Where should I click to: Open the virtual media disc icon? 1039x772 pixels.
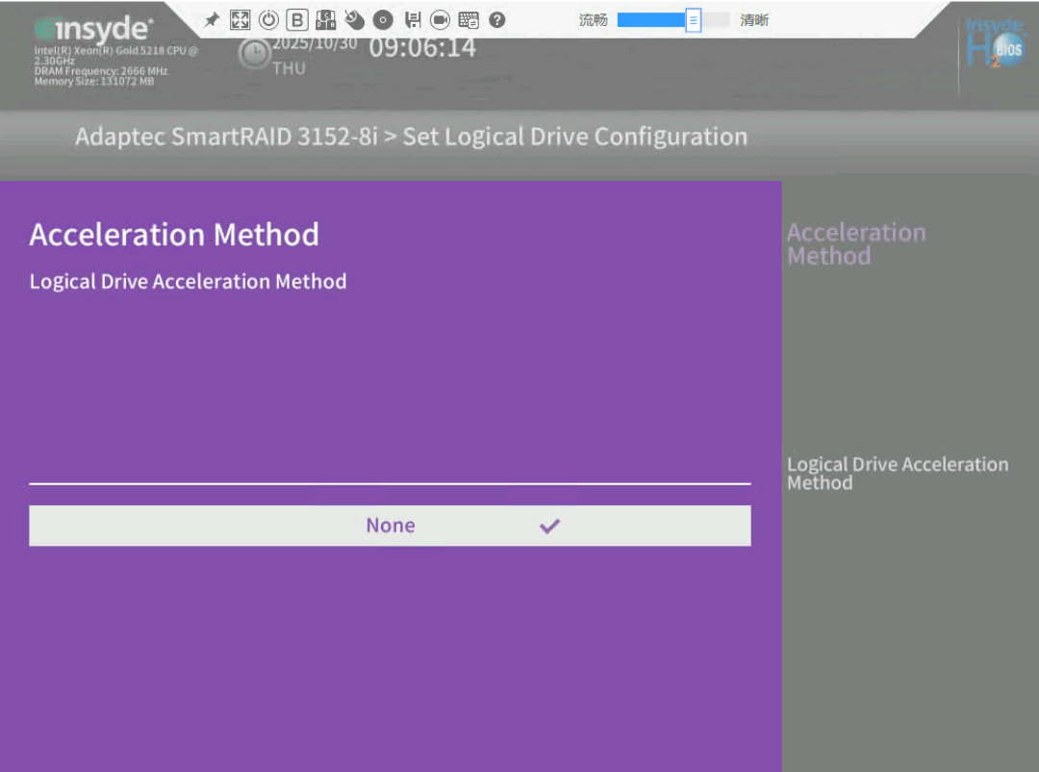[x=383, y=20]
